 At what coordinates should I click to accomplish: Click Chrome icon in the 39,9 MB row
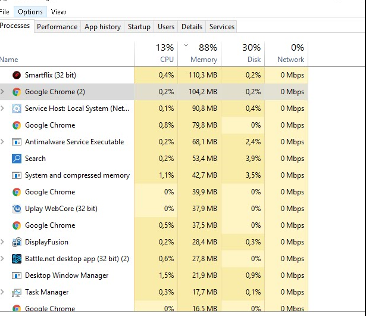click(17, 192)
